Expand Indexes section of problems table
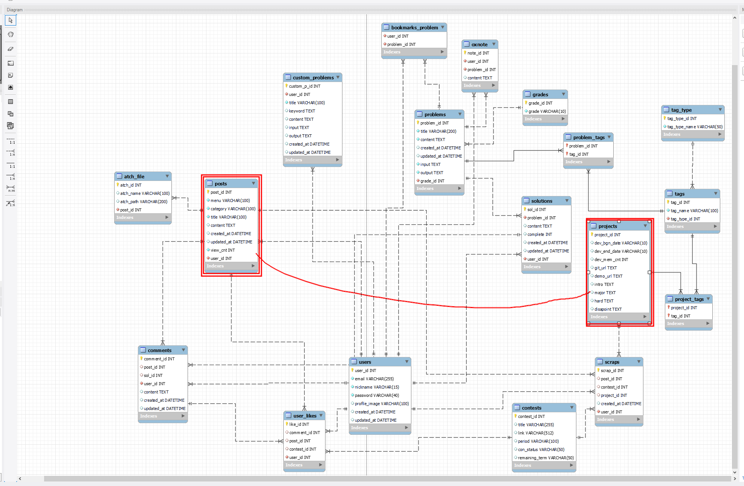The image size is (744, 486). [x=460, y=188]
